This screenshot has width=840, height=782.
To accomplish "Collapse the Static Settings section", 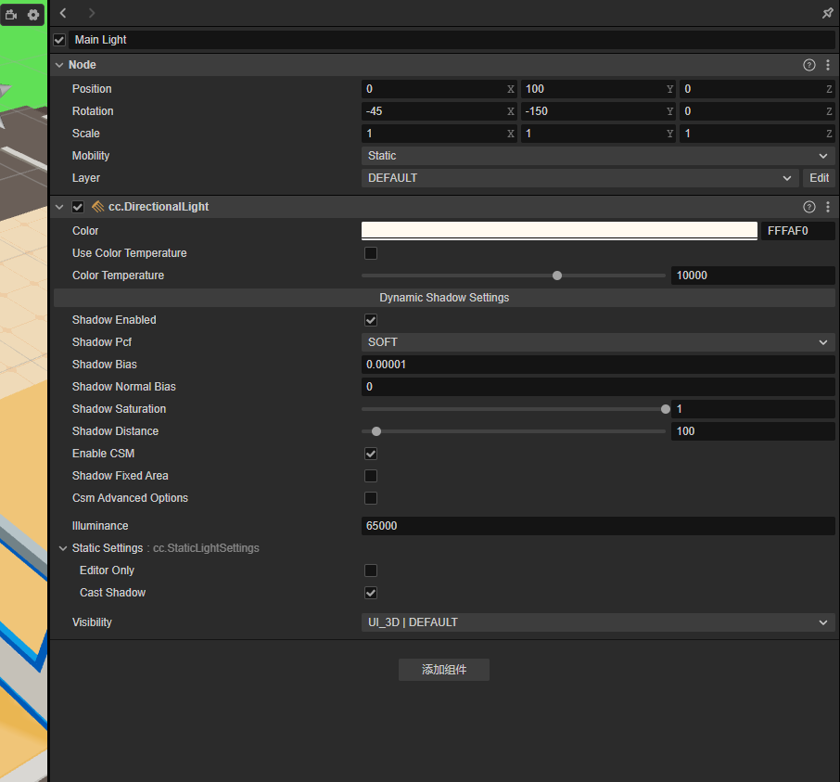I will (63, 548).
